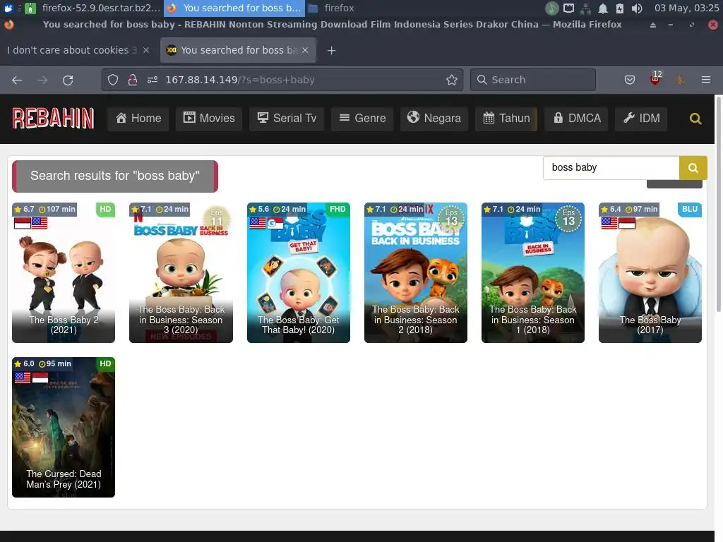Open the IDM page link
This screenshot has height=542, width=723.
[x=641, y=119]
